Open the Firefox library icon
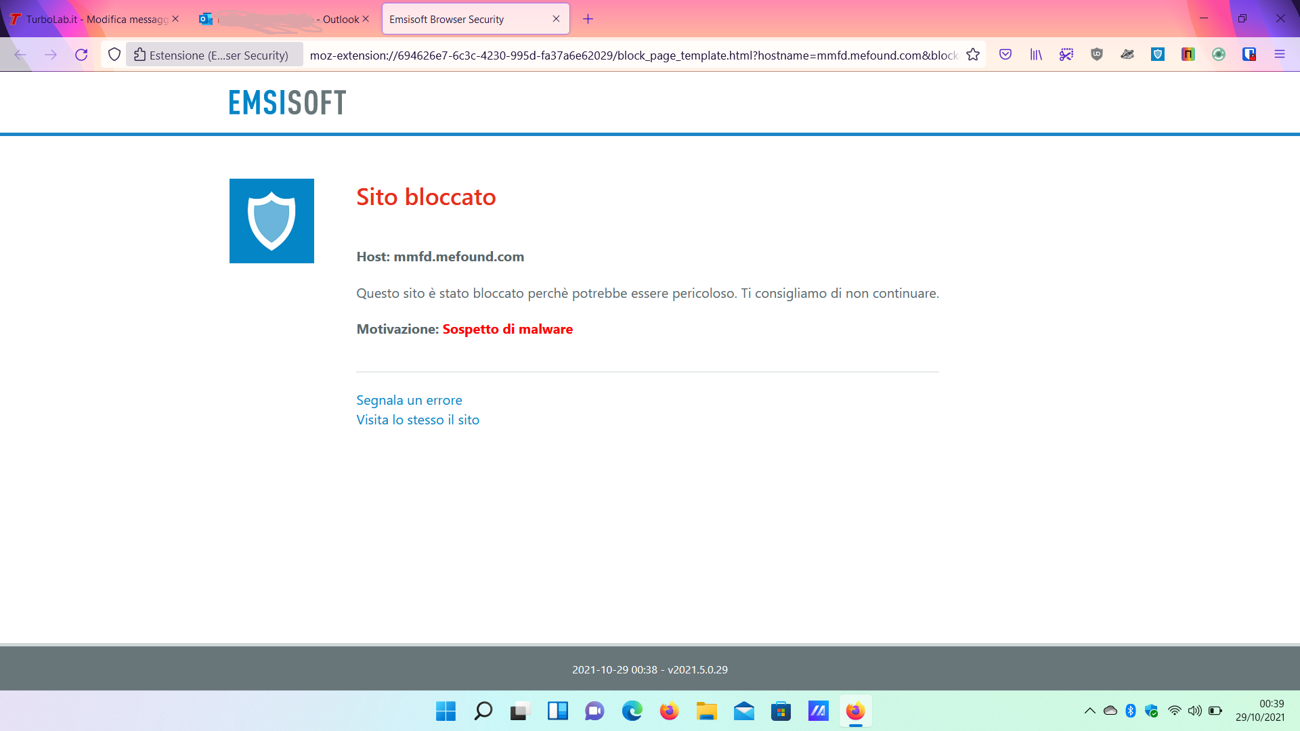 pyautogui.click(x=1036, y=55)
